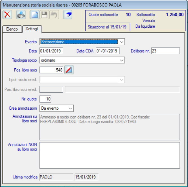Click the undo arrow icon

(x=54, y=15)
